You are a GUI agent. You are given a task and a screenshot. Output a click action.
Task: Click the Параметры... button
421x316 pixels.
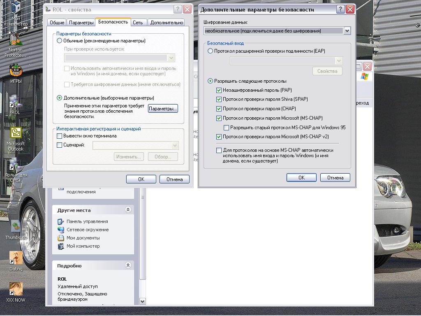pos(163,109)
